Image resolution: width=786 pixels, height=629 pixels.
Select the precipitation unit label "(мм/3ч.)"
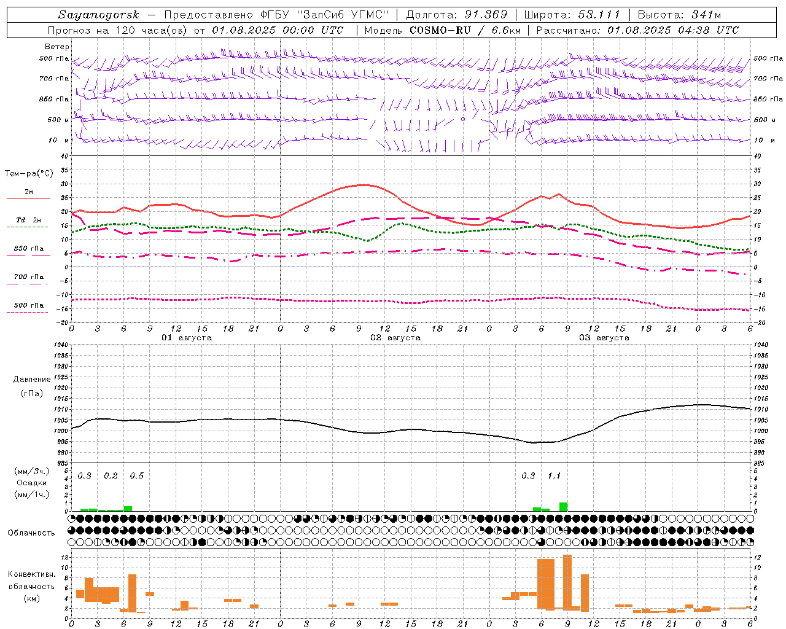32,471
